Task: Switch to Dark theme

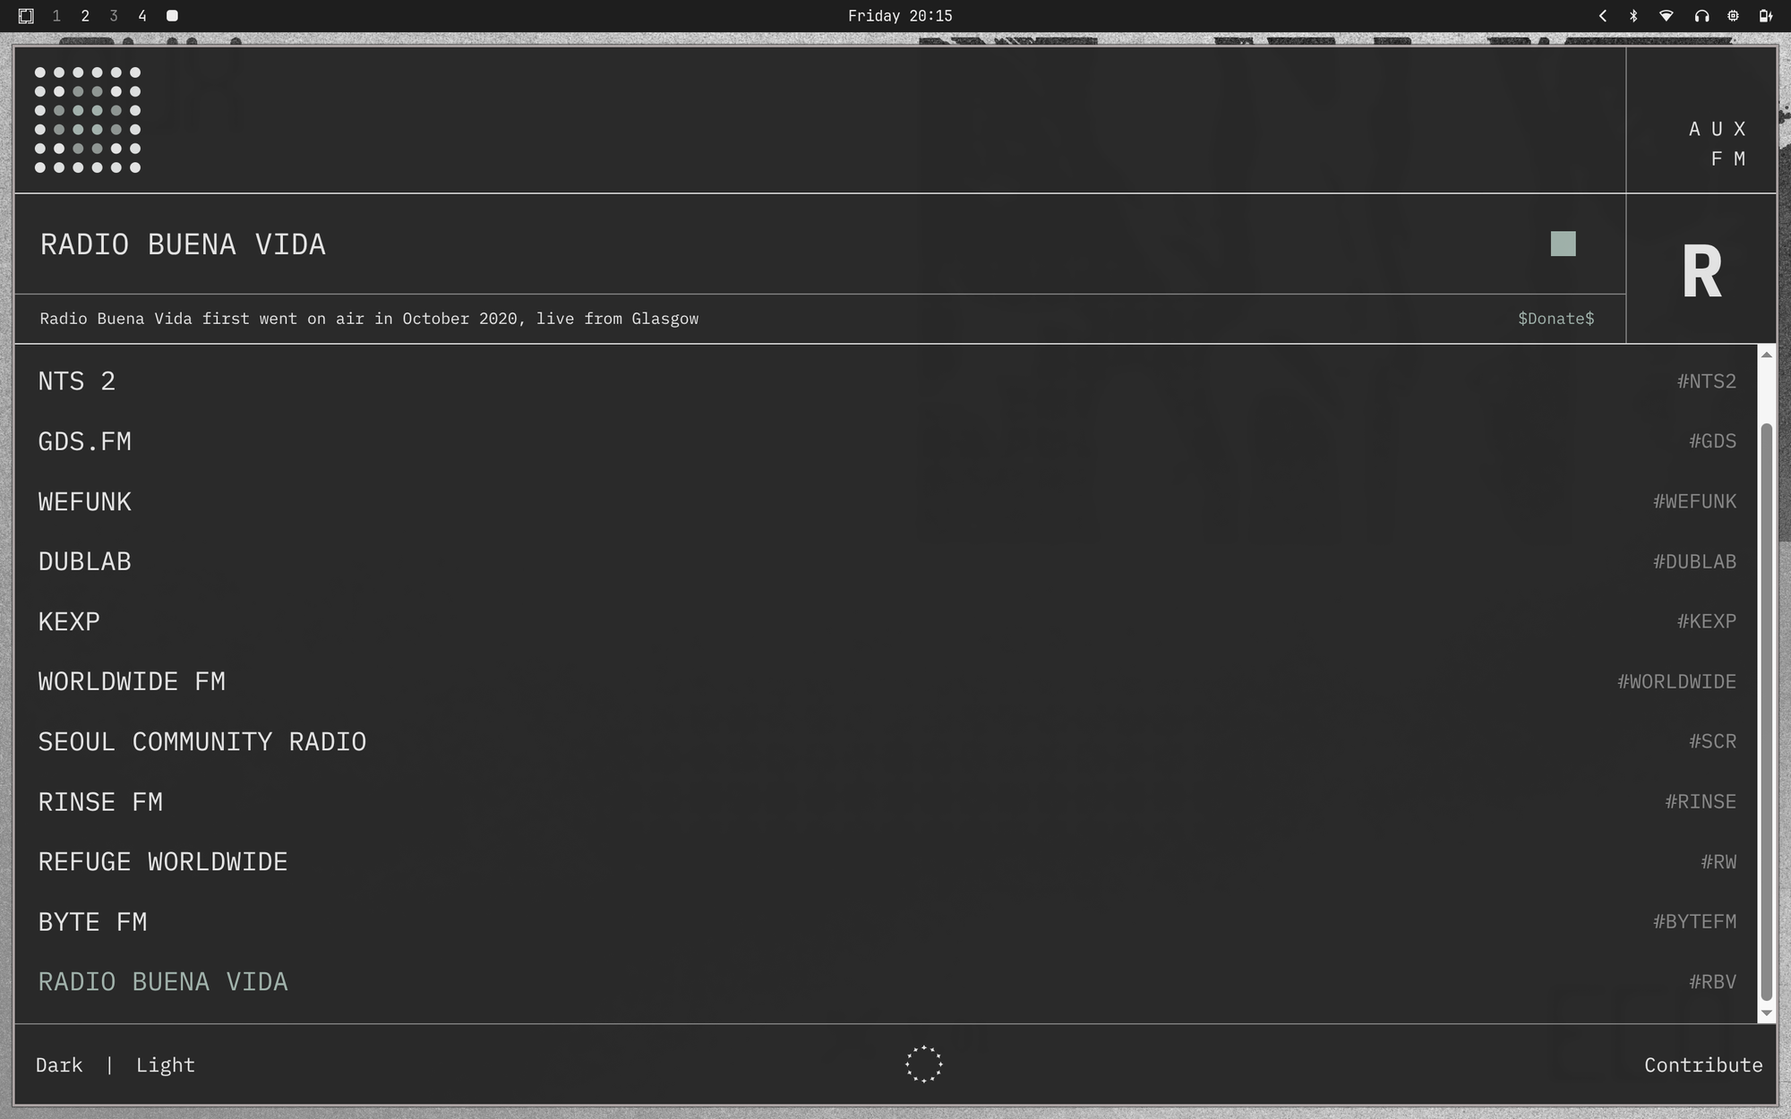Action: point(59,1065)
